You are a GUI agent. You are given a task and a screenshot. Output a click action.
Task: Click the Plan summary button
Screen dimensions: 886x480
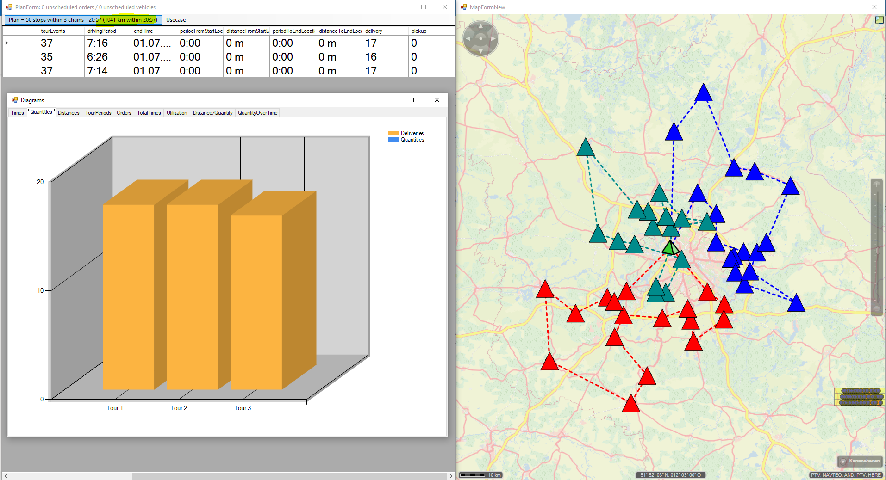pyautogui.click(x=83, y=20)
